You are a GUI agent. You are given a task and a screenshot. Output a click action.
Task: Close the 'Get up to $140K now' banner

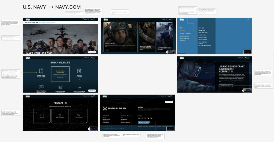tap(94, 23)
